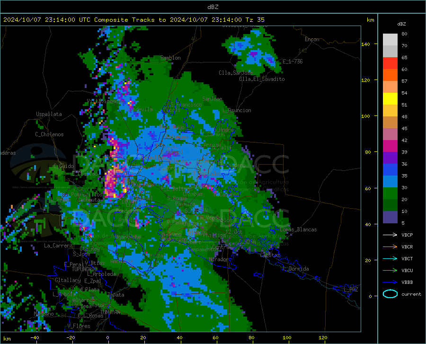
Task: Click the 120 km horizontal axis tick
Action: point(323,337)
